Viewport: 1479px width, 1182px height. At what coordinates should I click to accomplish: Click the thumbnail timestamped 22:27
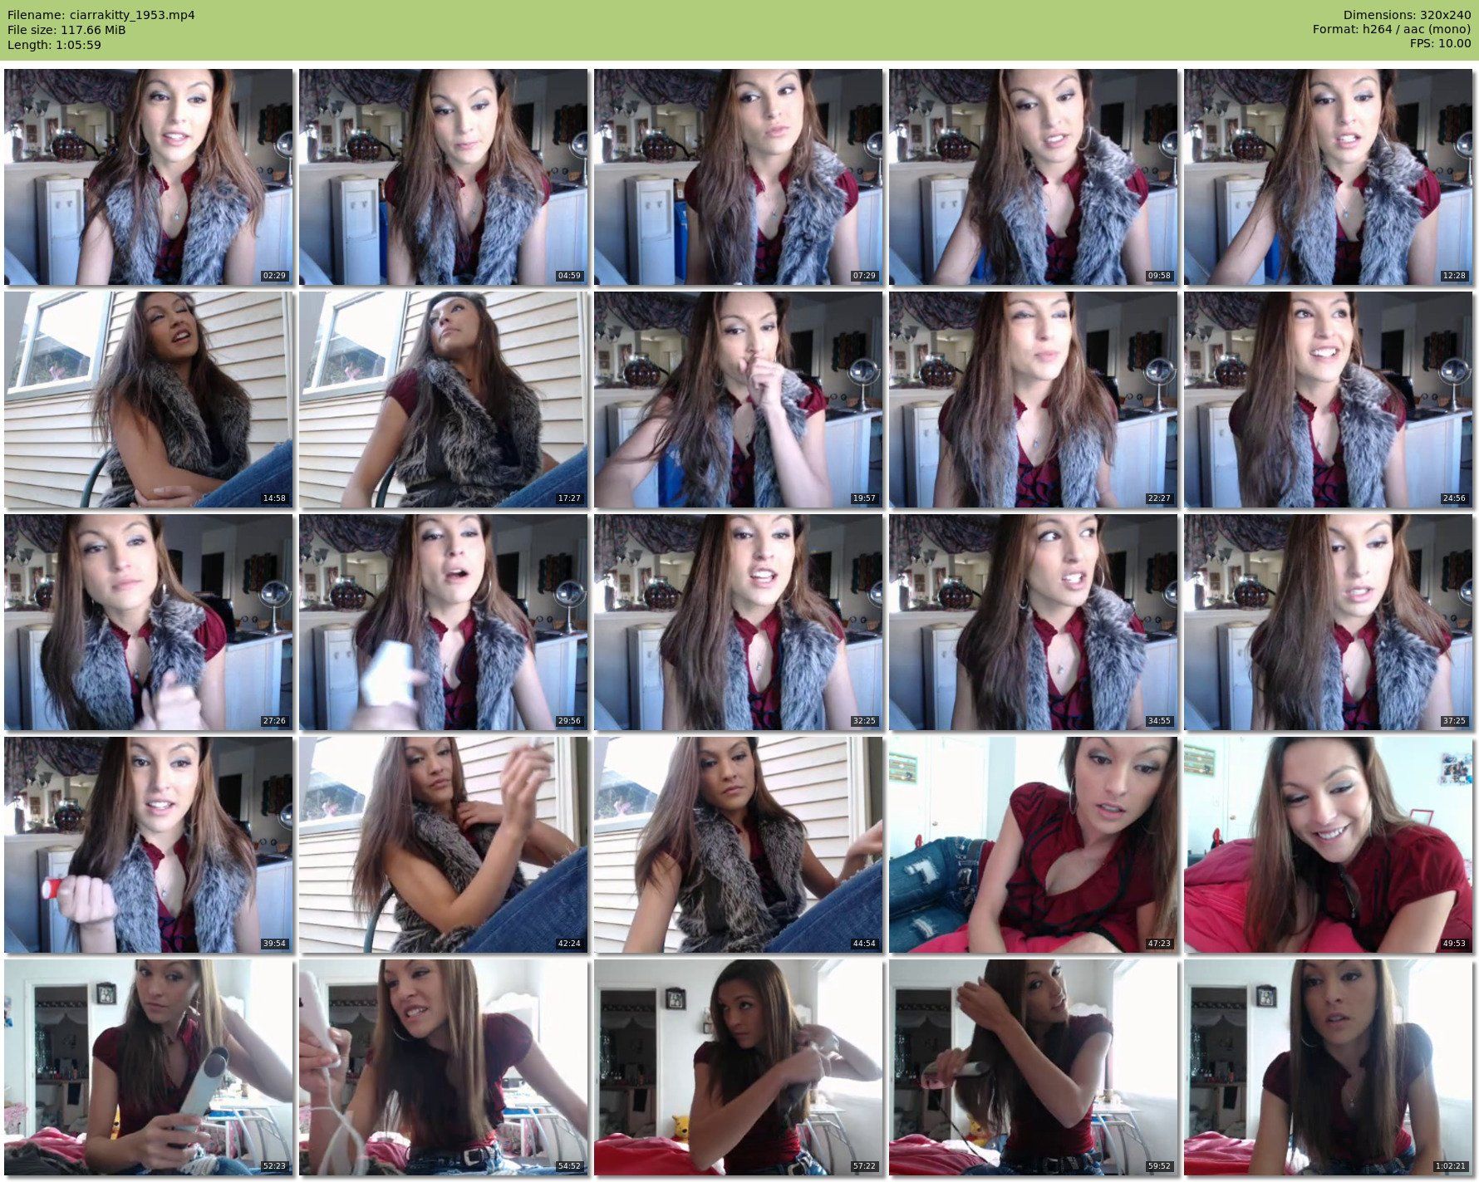click(x=1033, y=400)
